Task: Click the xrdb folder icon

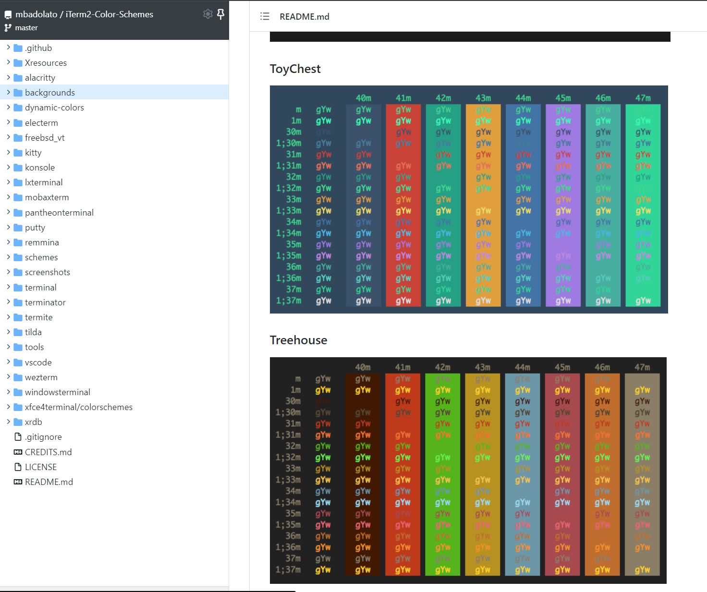Action: pos(18,422)
